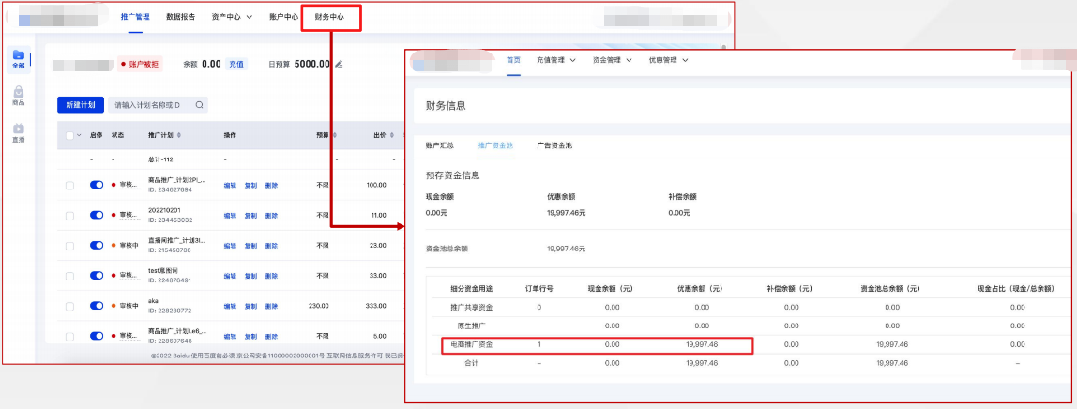Toggle the switch for plan aka
The image size is (1077, 409).
click(97, 306)
